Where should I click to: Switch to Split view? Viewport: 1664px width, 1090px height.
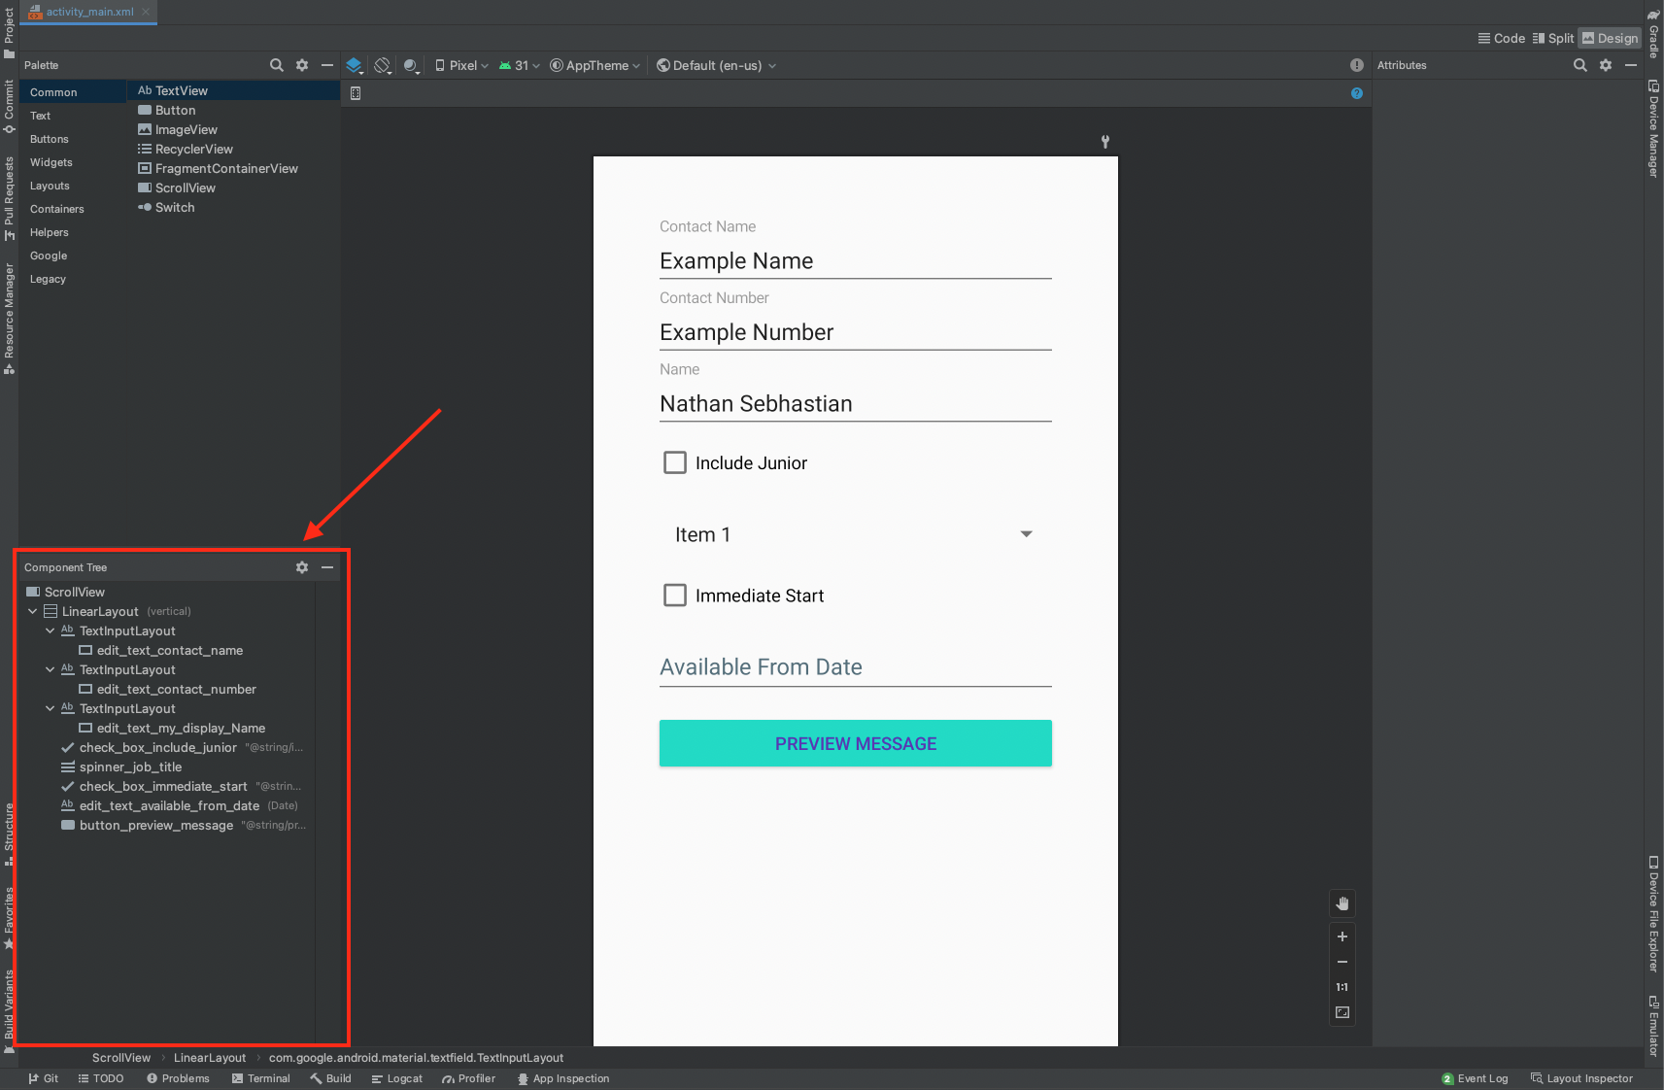click(x=1553, y=38)
